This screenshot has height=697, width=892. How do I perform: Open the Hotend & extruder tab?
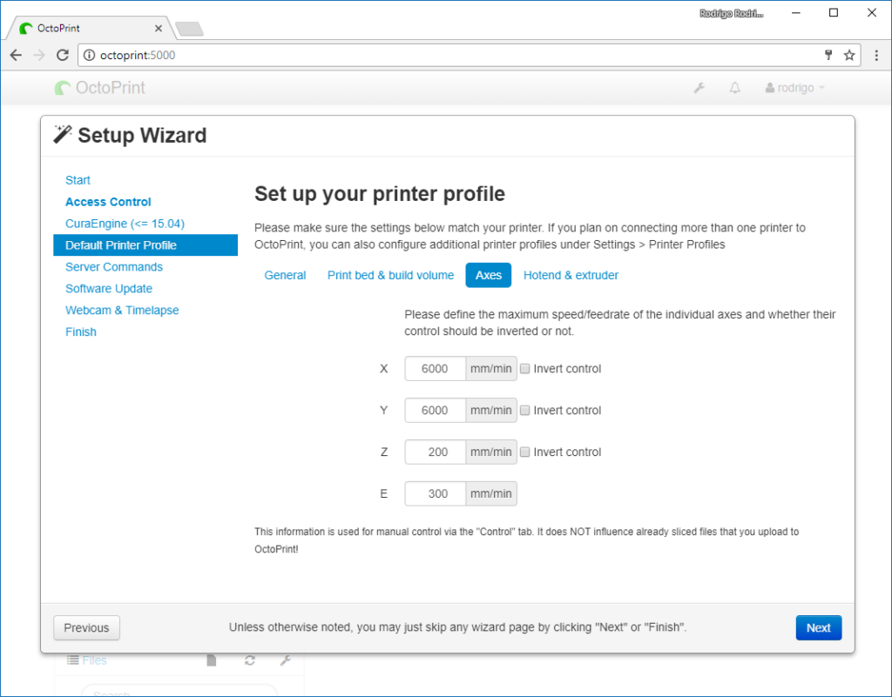571,276
